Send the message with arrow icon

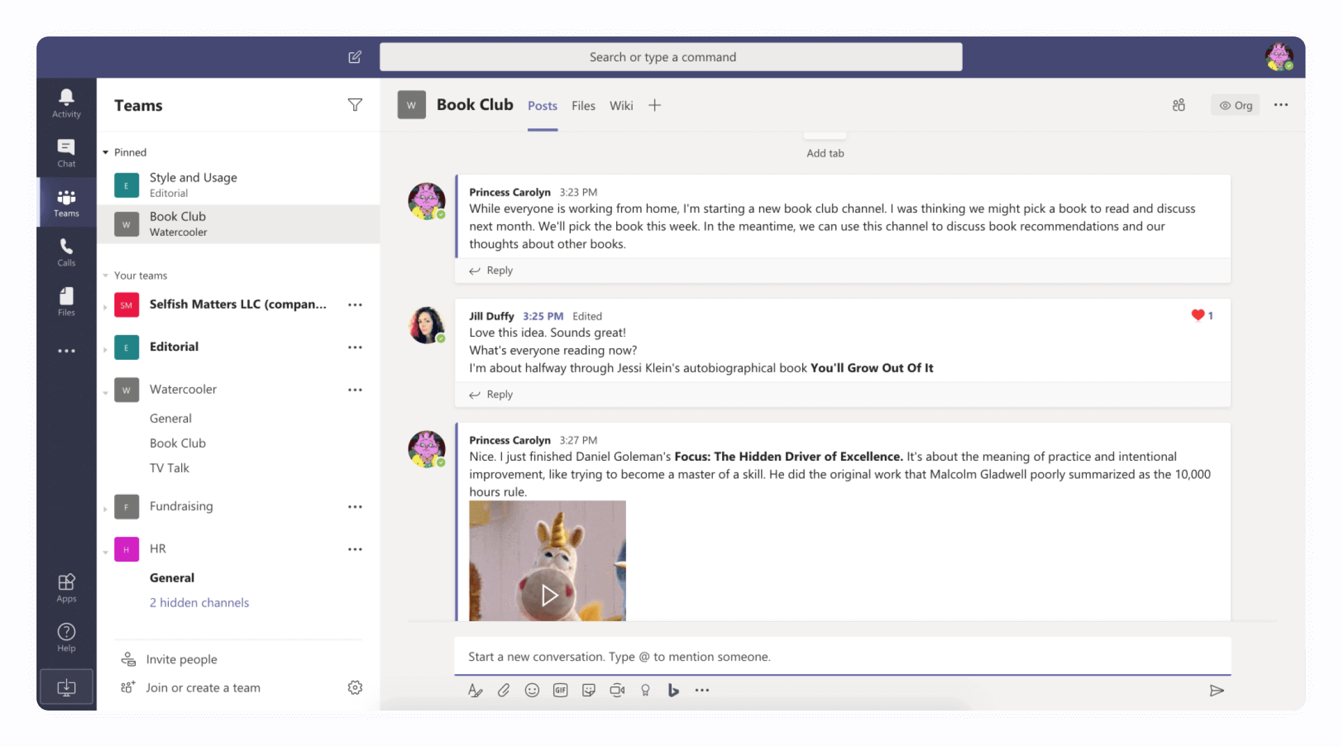(1216, 690)
